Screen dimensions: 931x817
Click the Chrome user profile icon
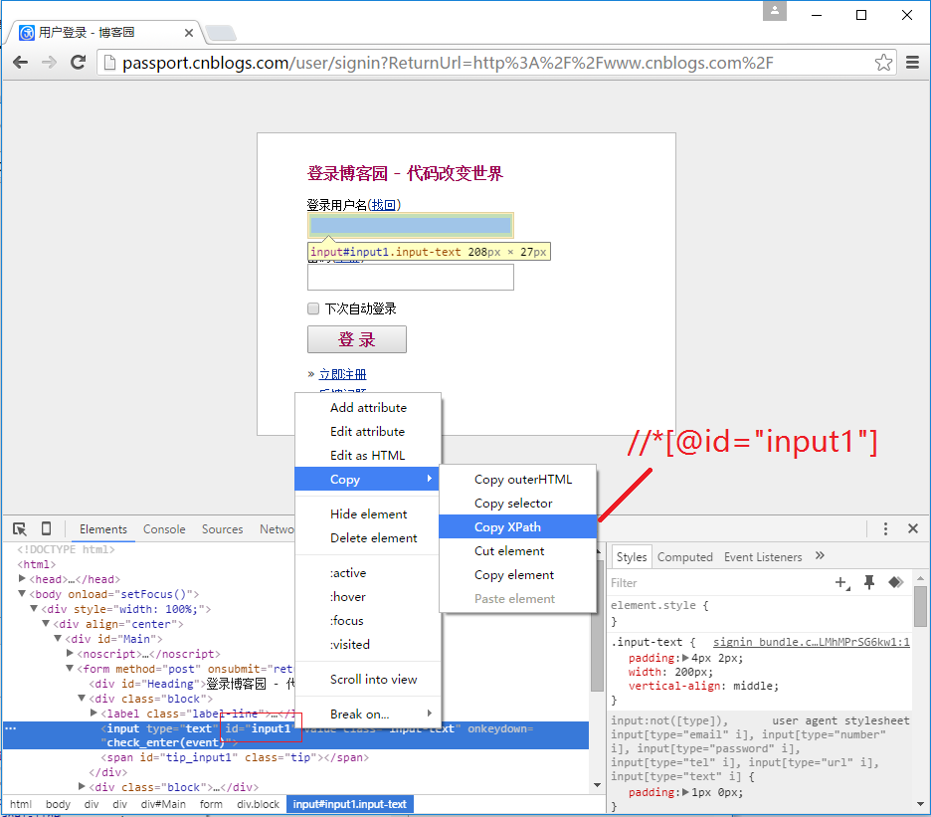click(x=774, y=11)
